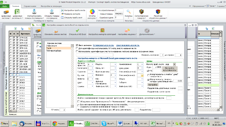Click sheet list scrollbar down arrow
The image size is (226, 127).
pos(72,106)
